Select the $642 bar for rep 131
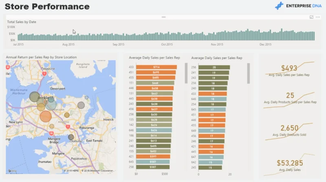Screen dimensions: 326x182 click(154, 93)
